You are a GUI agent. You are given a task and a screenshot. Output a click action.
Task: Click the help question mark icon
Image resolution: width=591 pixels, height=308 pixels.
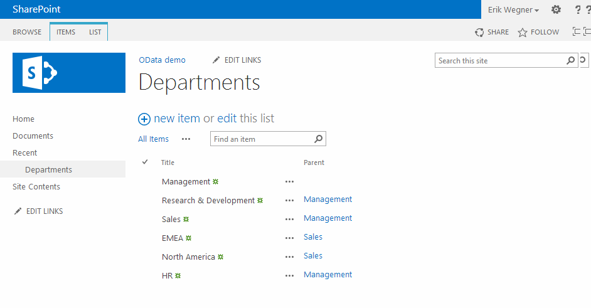point(578,9)
